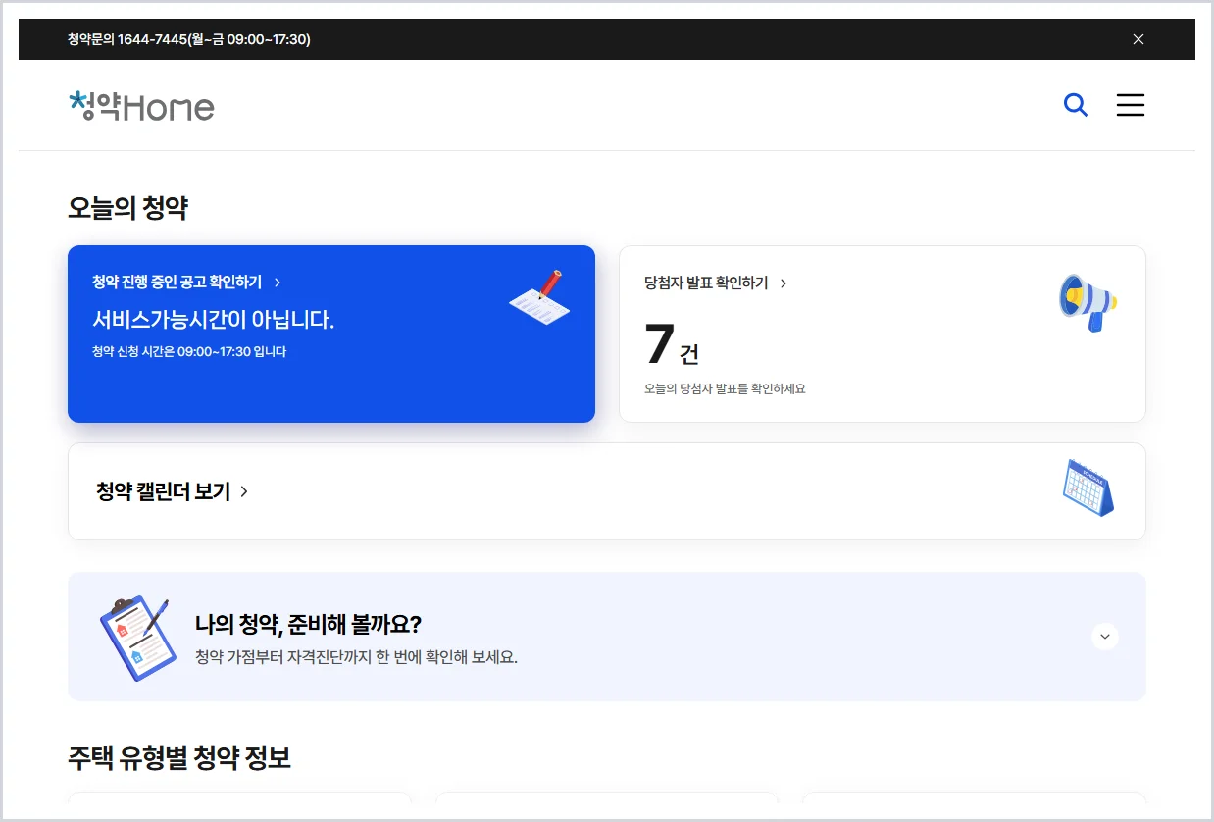Click the 청약Home logo

(x=142, y=106)
